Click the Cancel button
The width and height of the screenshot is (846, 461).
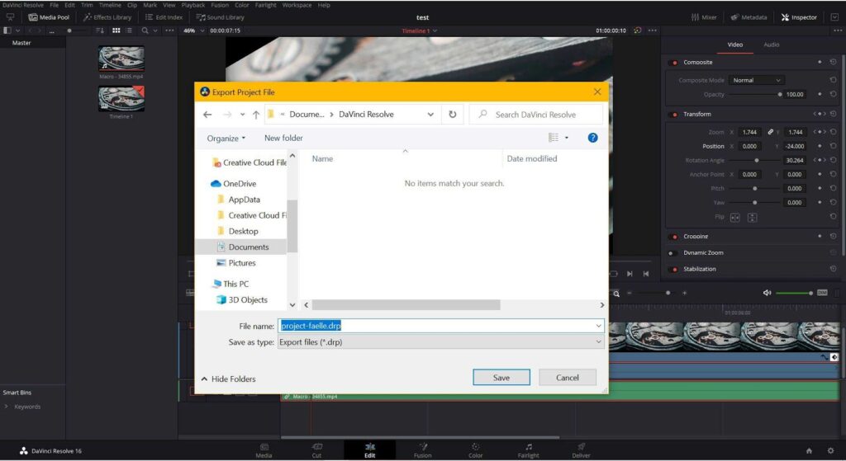pyautogui.click(x=567, y=378)
